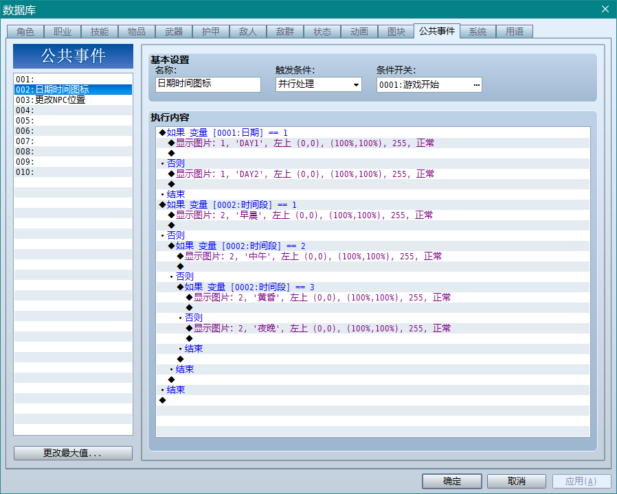Click the 更改最大值 button
The width and height of the screenshot is (617, 494).
point(74,453)
